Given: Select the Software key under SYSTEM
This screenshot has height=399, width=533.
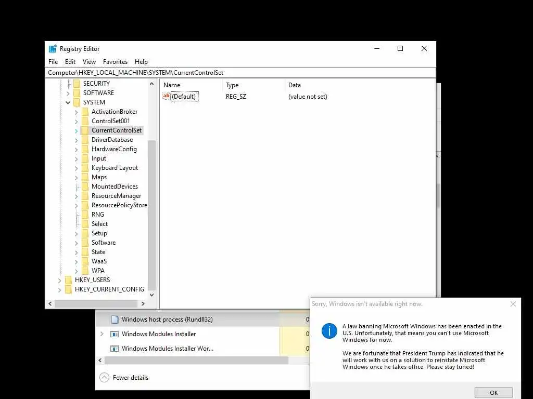Looking at the screenshot, I should pos(104,243).
